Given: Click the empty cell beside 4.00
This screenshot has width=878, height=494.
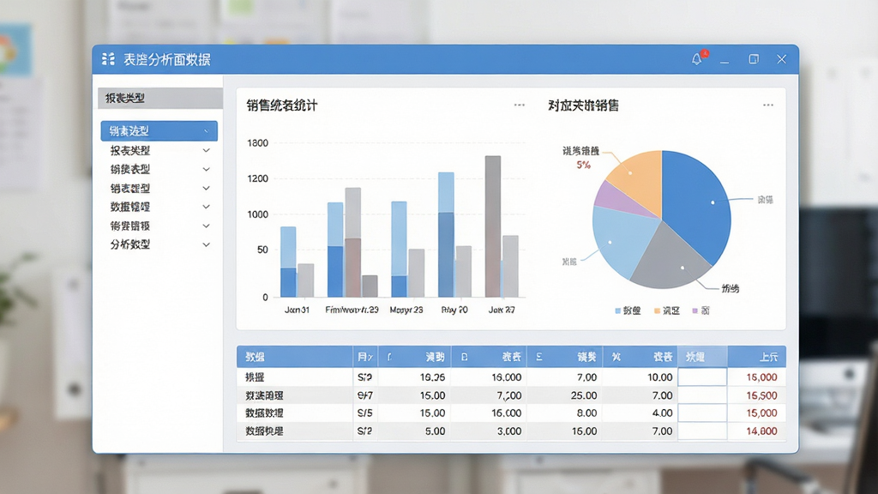Looking at the screenshot, I should (x=702, y=413).
